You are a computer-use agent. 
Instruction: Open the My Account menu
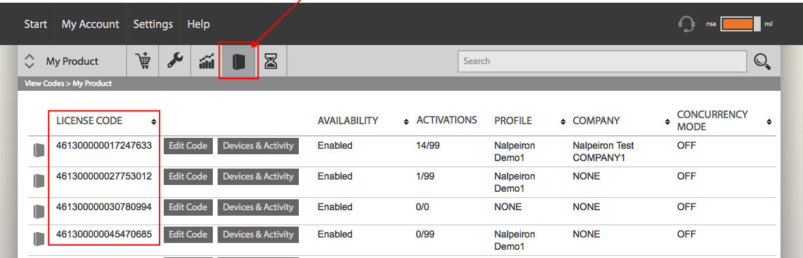(90, 24)
